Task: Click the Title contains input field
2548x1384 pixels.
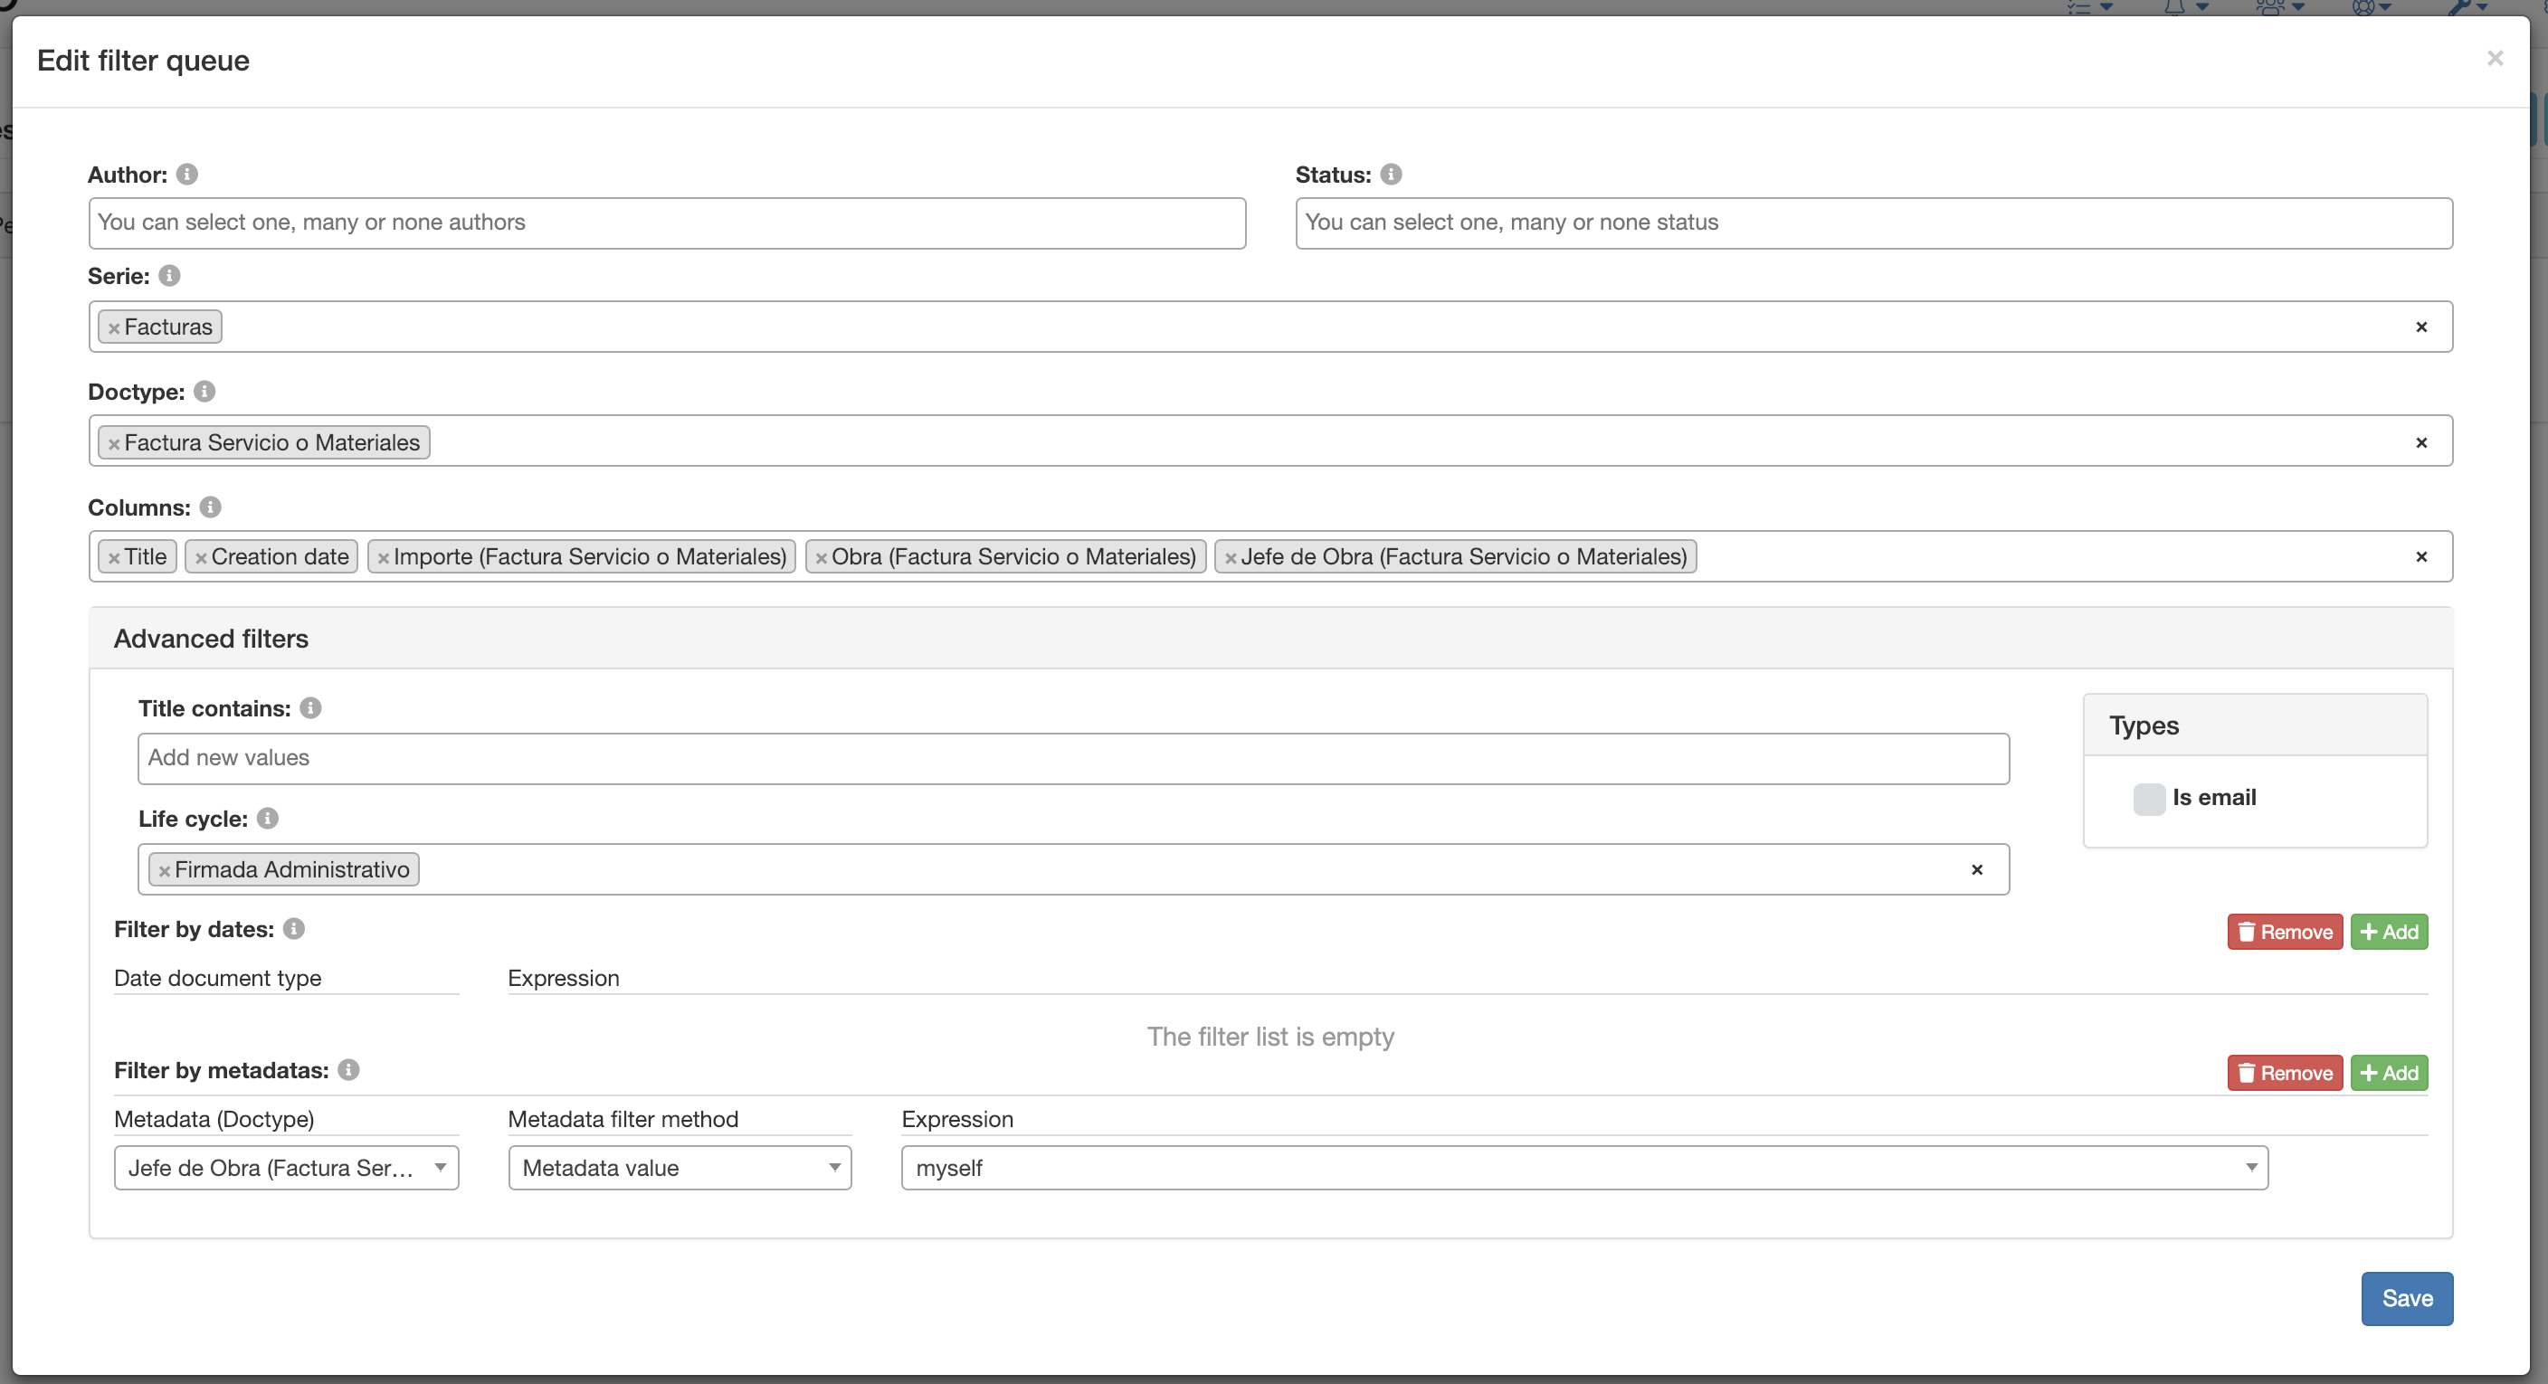Action: tap(1072, 758)
